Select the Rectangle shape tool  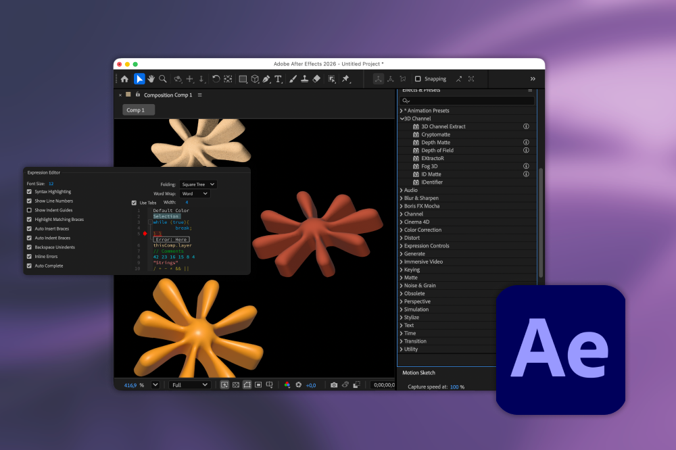pos(243,79)
